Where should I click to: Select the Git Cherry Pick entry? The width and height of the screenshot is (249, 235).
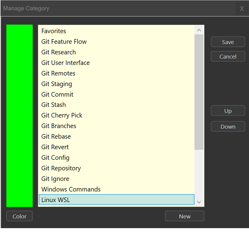[x=62, y=115]
